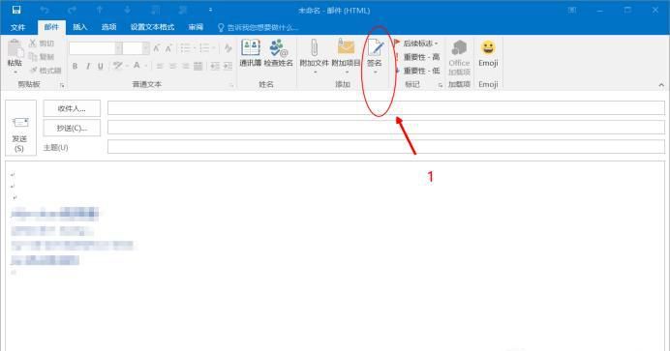Image resolution: width=670 pixels, height=351 pixels.
Task: Click the ribbon display options icon in title bar
Action: point(571,10)
